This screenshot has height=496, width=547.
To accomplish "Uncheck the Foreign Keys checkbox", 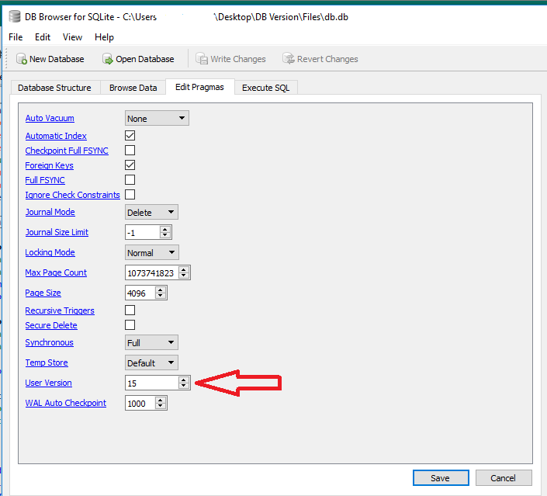I will tap(130, 165).
